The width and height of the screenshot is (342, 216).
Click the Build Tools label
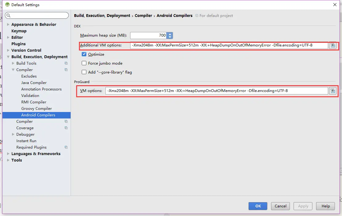click(27, 63)
